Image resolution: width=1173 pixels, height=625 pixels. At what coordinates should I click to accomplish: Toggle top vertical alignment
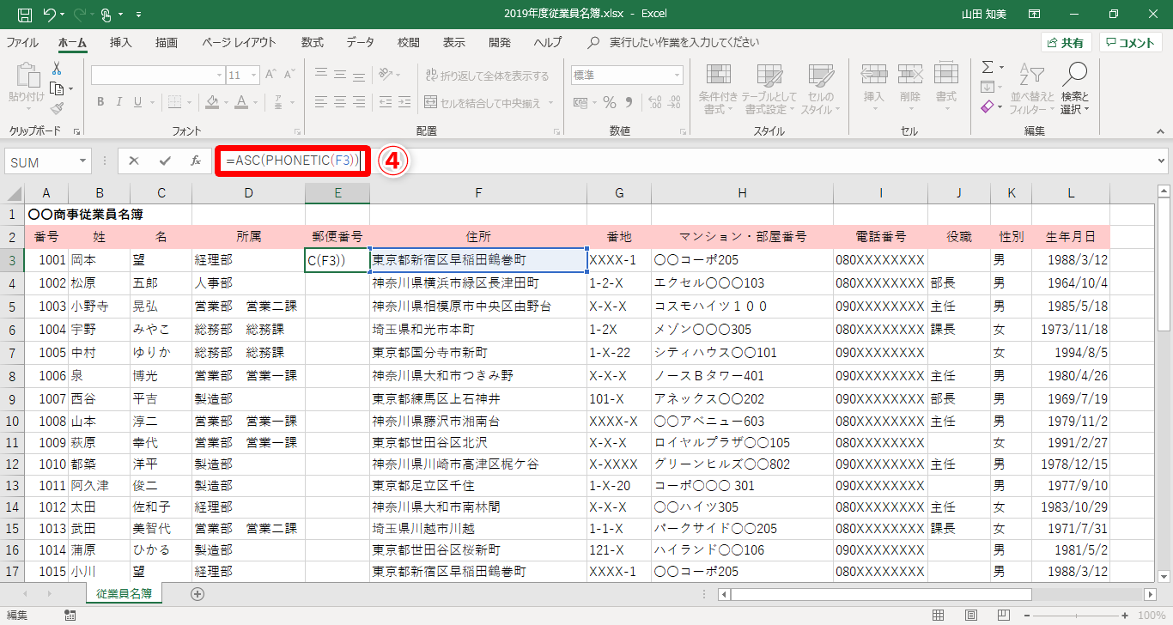tap(321, 76)
